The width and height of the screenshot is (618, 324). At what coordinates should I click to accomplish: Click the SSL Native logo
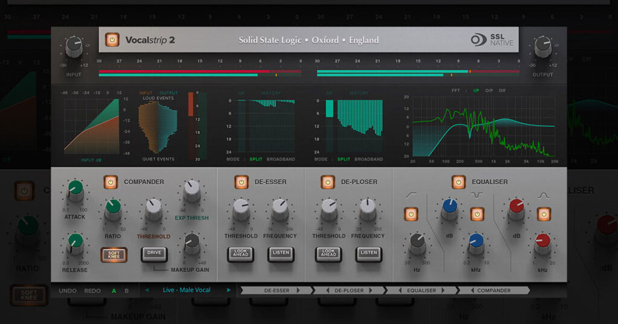(x=492, y=40)
